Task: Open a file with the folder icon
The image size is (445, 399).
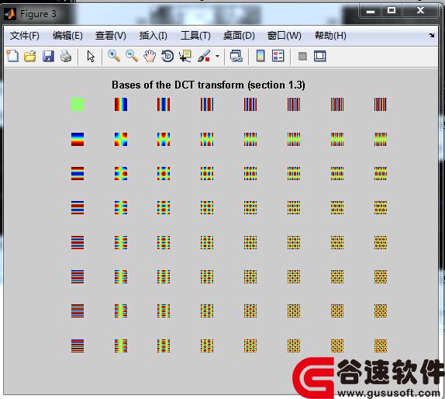Action: click(30, 56)
